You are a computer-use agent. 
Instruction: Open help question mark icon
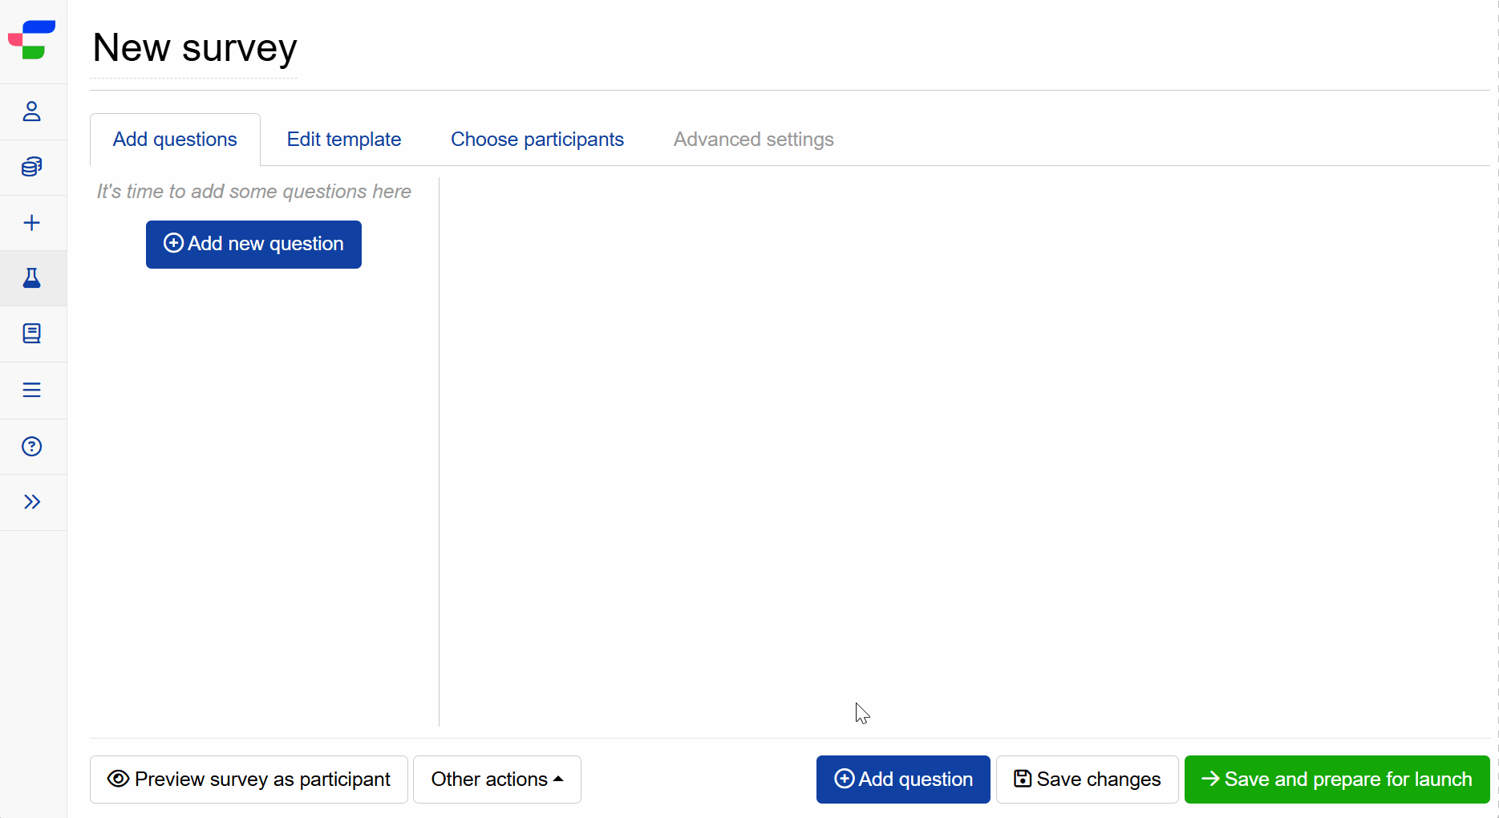click(x=32, y=446)
